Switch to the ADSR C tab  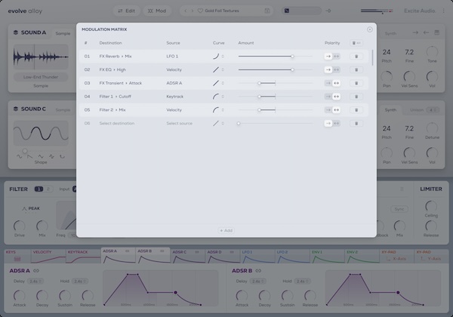188,256
